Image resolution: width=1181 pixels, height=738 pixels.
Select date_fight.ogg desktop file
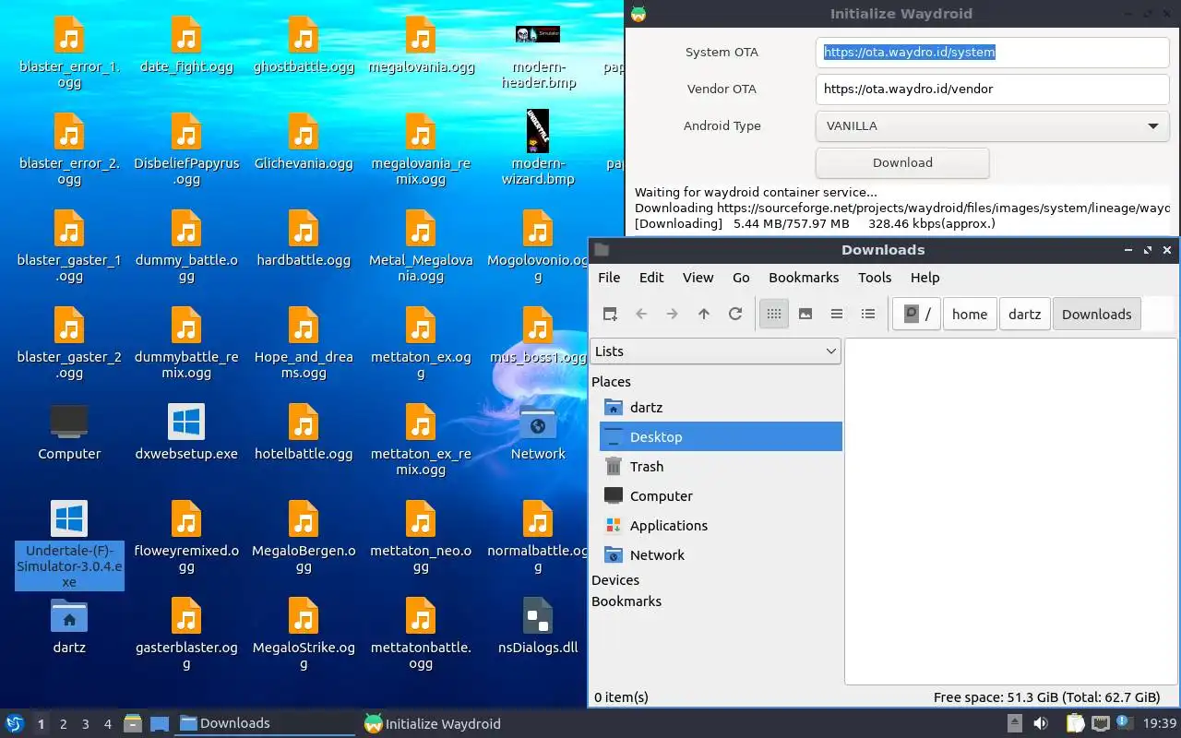[x=186, y=46]
